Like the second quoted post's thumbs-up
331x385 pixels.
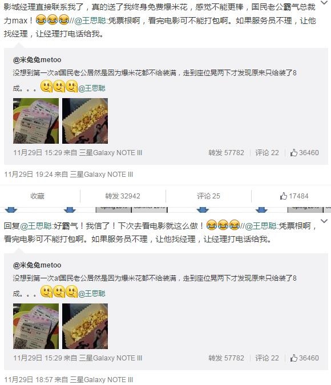click(x=304, y=358)
